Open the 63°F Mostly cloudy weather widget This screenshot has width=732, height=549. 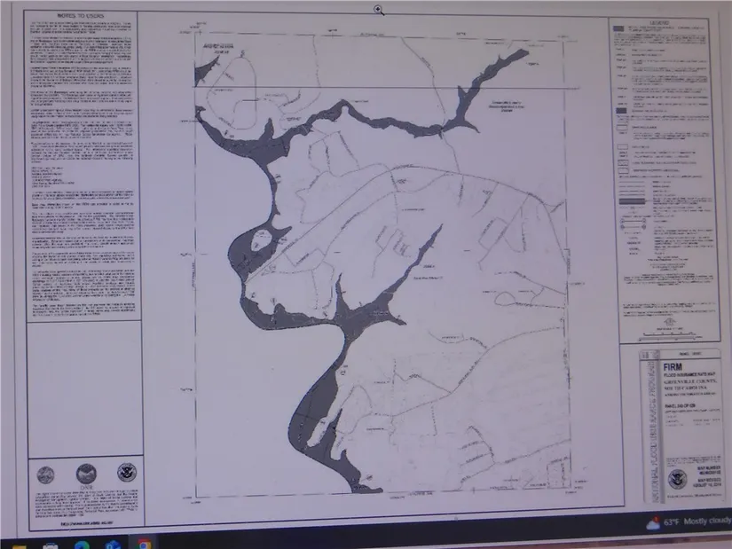[x=692, y=523]
